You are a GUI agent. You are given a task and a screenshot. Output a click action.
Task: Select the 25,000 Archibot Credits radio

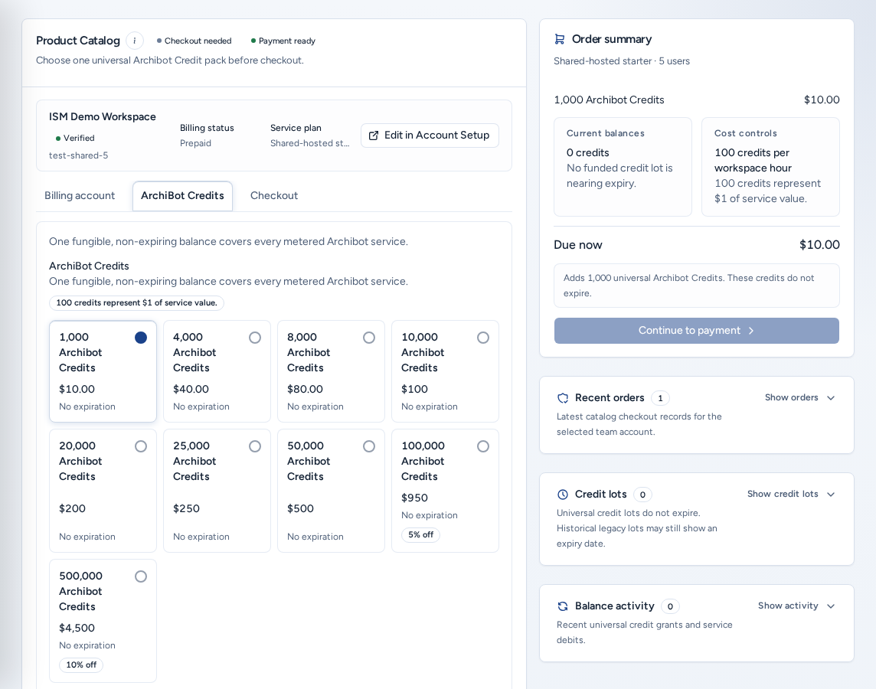click(255, 446)
